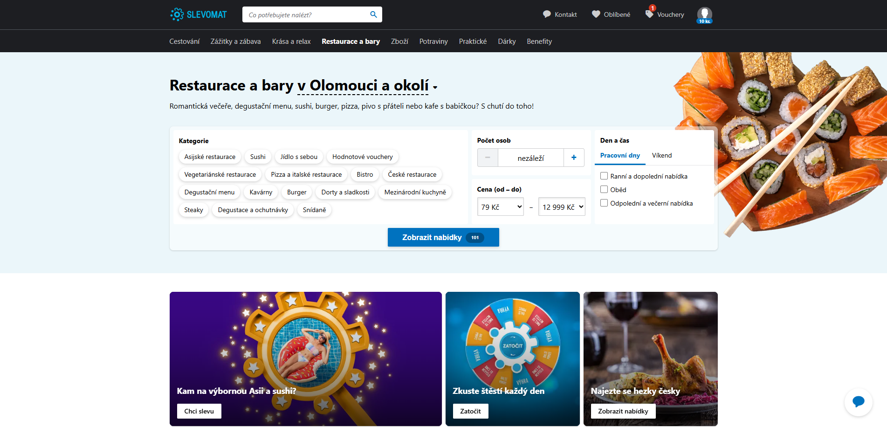Open Praktické menu
The width and height of the screenshot is (887, 427).
tap(473, 41)
